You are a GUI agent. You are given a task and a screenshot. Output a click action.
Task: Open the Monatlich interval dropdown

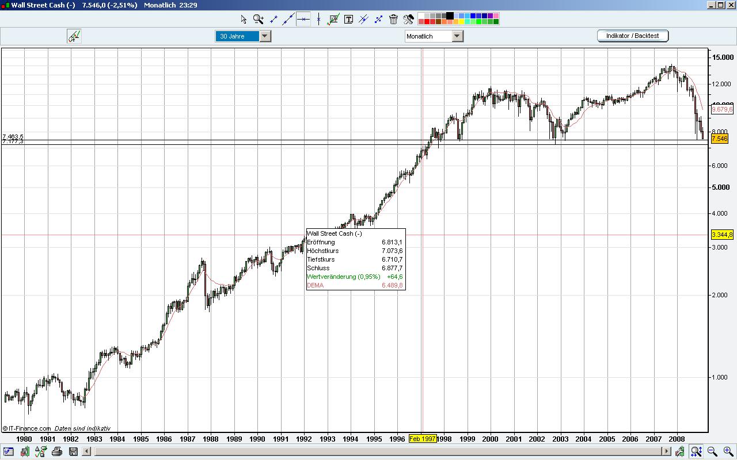[x=458, y=36]
